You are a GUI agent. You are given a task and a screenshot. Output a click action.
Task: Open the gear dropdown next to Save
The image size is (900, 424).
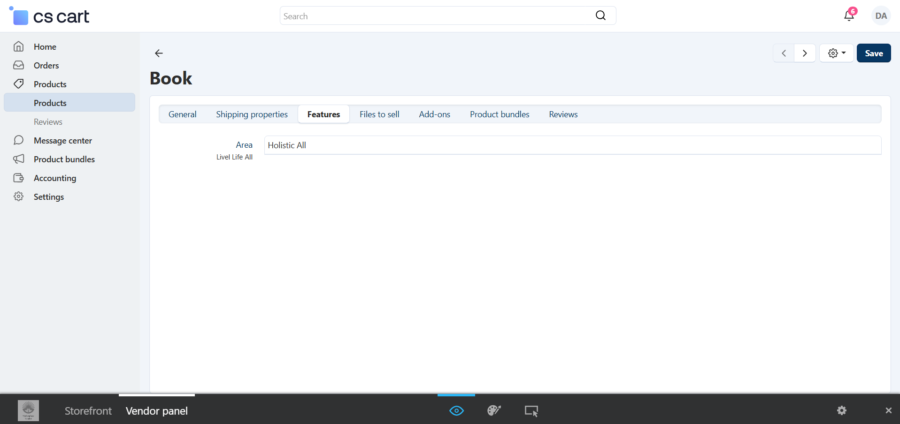click(836, 53)
